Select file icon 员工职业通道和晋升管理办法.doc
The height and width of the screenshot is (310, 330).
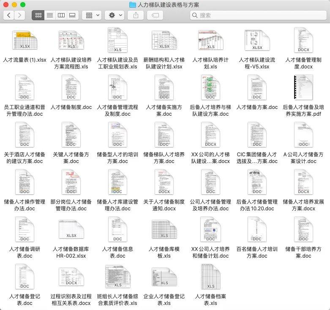click(x=25, y=87)
